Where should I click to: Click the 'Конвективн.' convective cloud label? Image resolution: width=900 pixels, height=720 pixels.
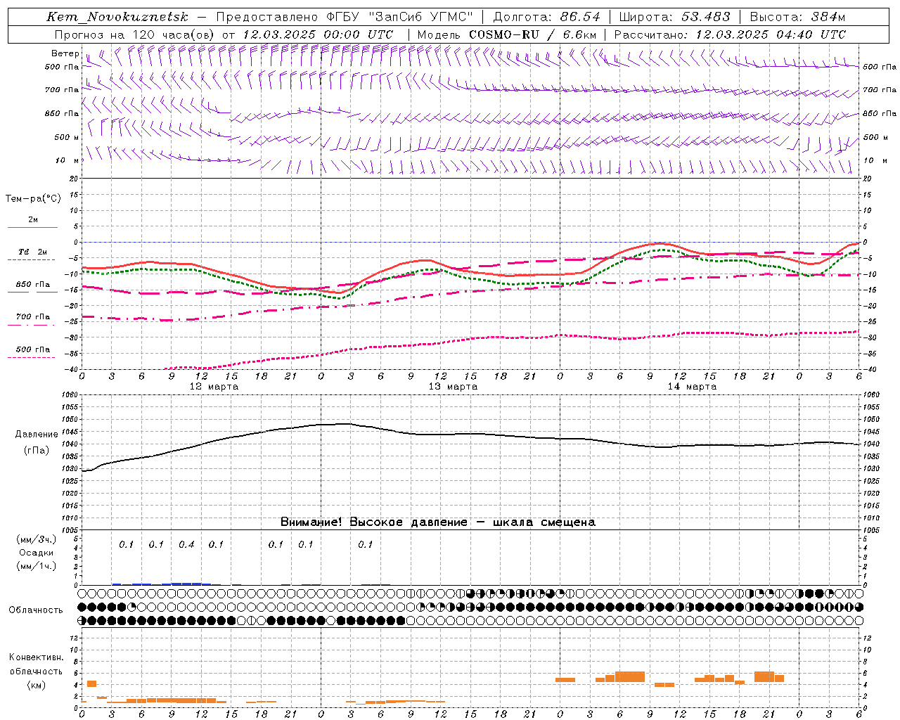(37, 657)
